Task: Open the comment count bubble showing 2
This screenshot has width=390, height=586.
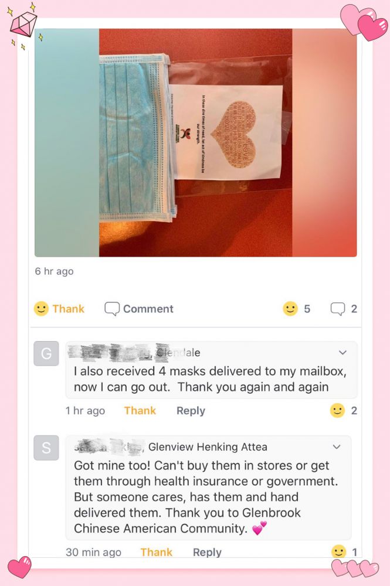Action: 338,309
